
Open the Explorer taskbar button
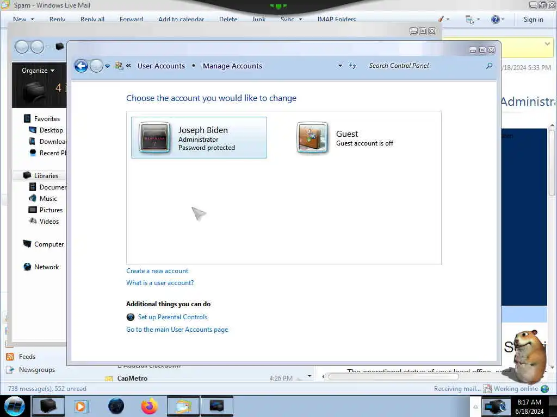click(x=48, y=406)
